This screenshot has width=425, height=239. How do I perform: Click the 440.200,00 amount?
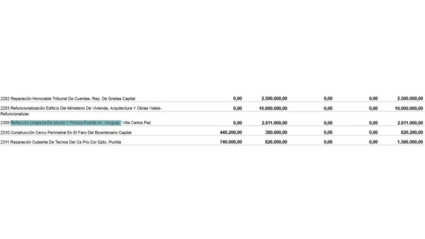pos(231,133)
